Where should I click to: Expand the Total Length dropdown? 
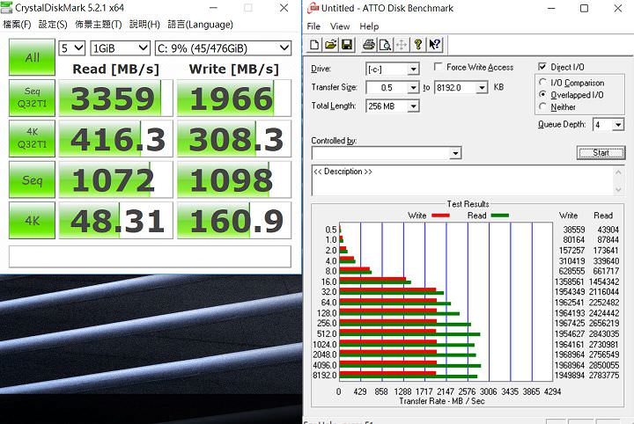pos(413,106)
